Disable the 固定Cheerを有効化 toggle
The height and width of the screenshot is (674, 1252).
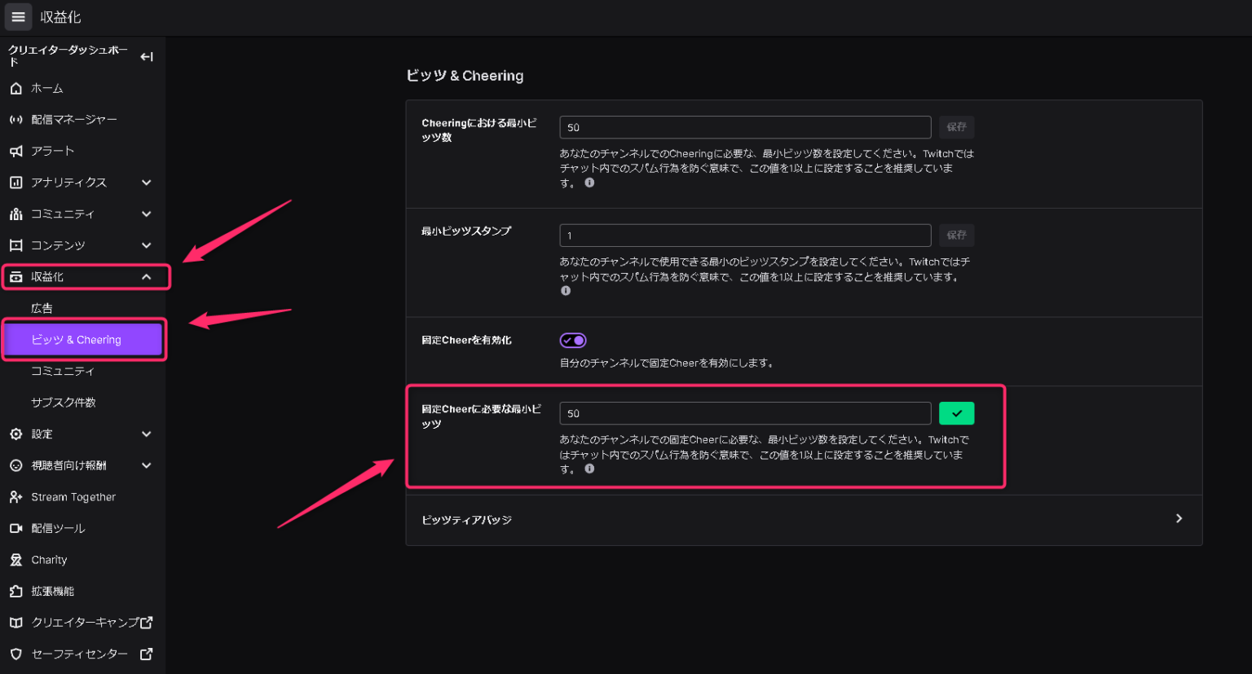click(573, 340)
